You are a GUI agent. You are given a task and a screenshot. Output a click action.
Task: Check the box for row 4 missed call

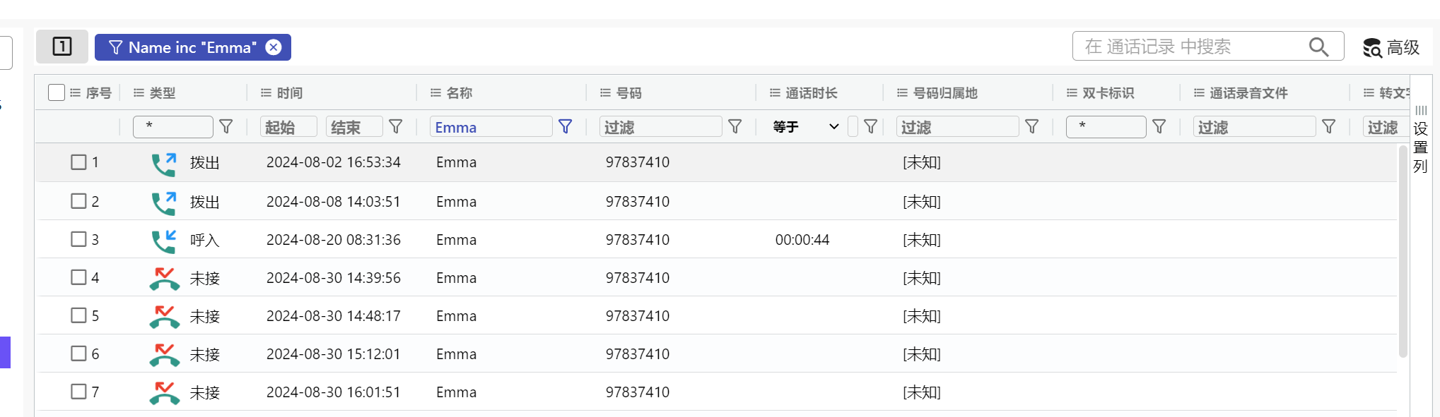tap(78, 277)
